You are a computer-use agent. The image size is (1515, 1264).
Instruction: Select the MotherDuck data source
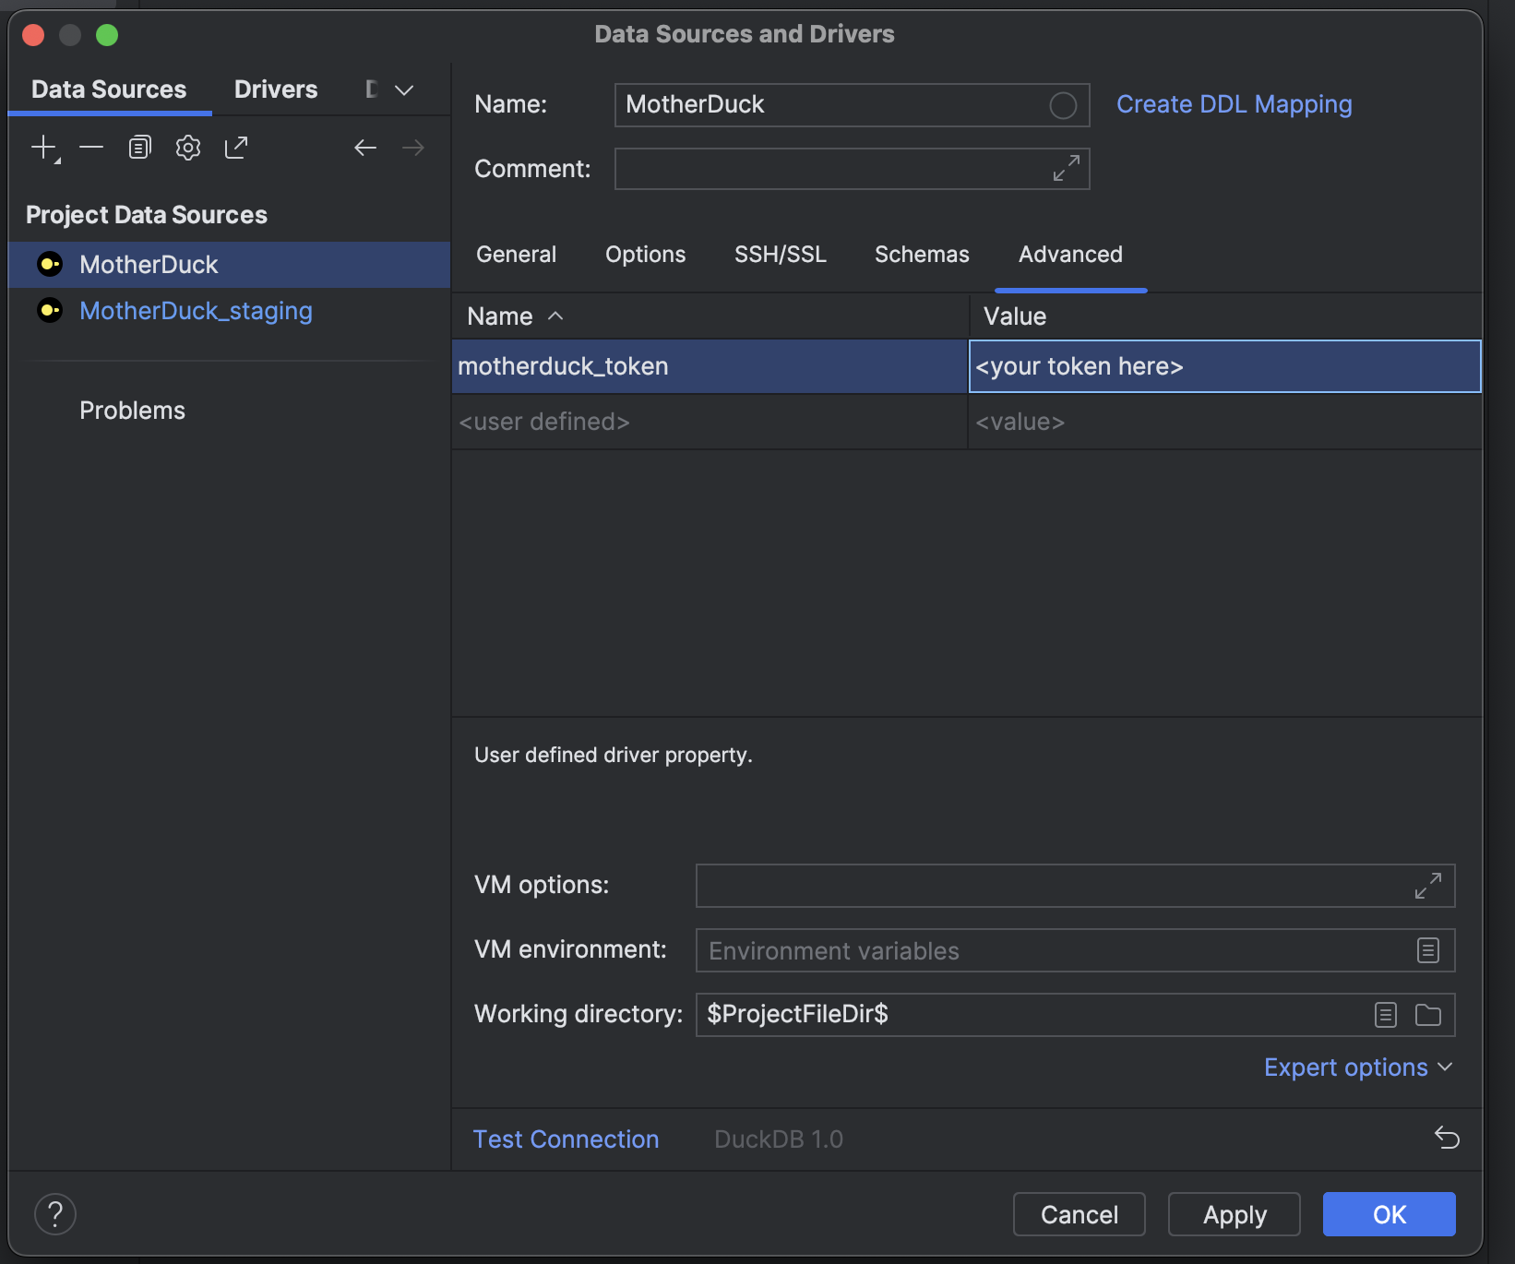pyautogui.click(x=229, y=265)
